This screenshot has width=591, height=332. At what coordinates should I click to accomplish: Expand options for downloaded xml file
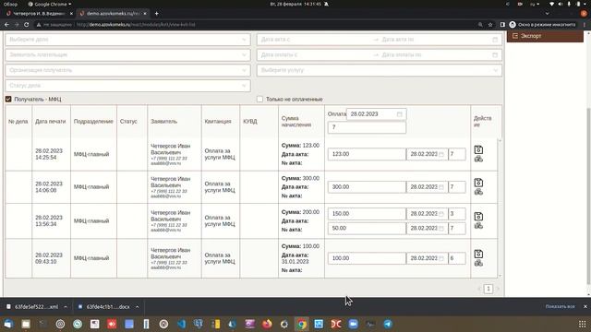66,307
